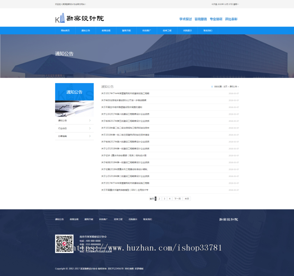Screen dimensions: 294x276
Task: Click the 织梦模板 link in copyright line
Action: [139, 269]
